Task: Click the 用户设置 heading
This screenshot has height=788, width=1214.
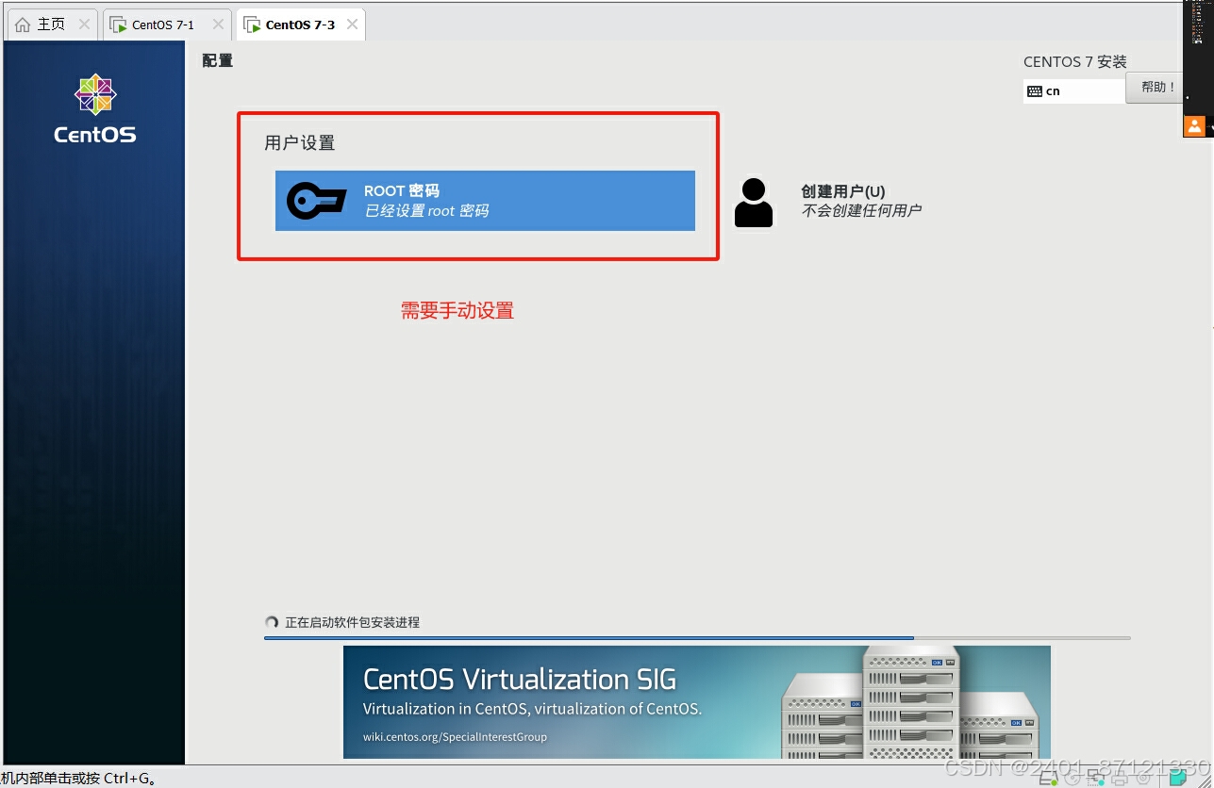Action: tap(299, 143)
